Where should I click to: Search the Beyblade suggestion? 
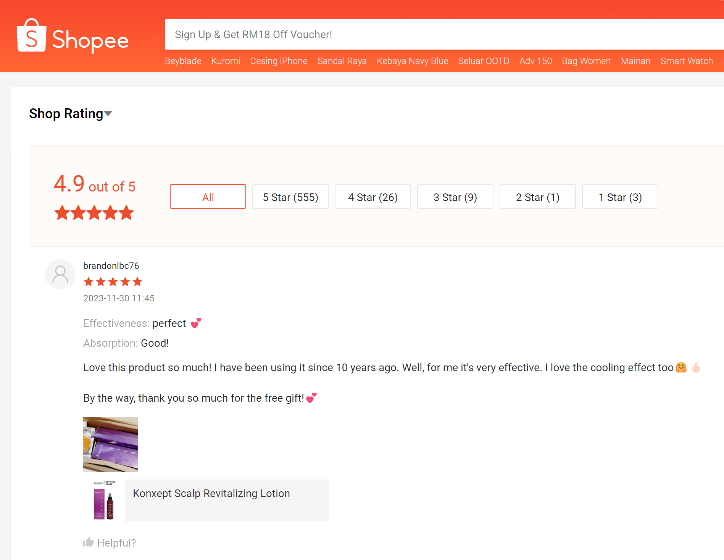pyautogui.click(x=183, y=61)
